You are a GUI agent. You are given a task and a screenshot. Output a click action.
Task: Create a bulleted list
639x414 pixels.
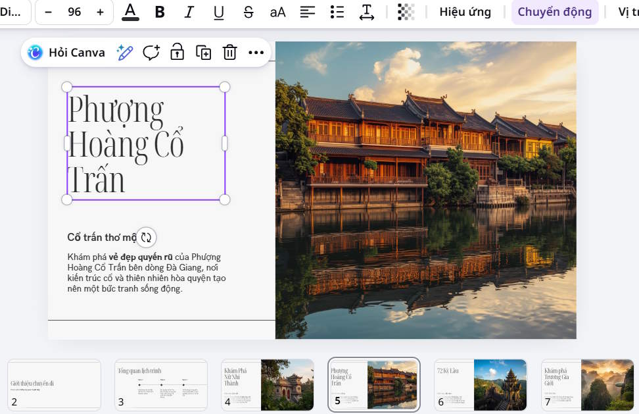point(337,12)
